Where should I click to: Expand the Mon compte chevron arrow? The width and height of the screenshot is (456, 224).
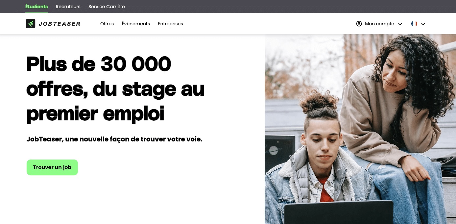(x=400, y=24)
